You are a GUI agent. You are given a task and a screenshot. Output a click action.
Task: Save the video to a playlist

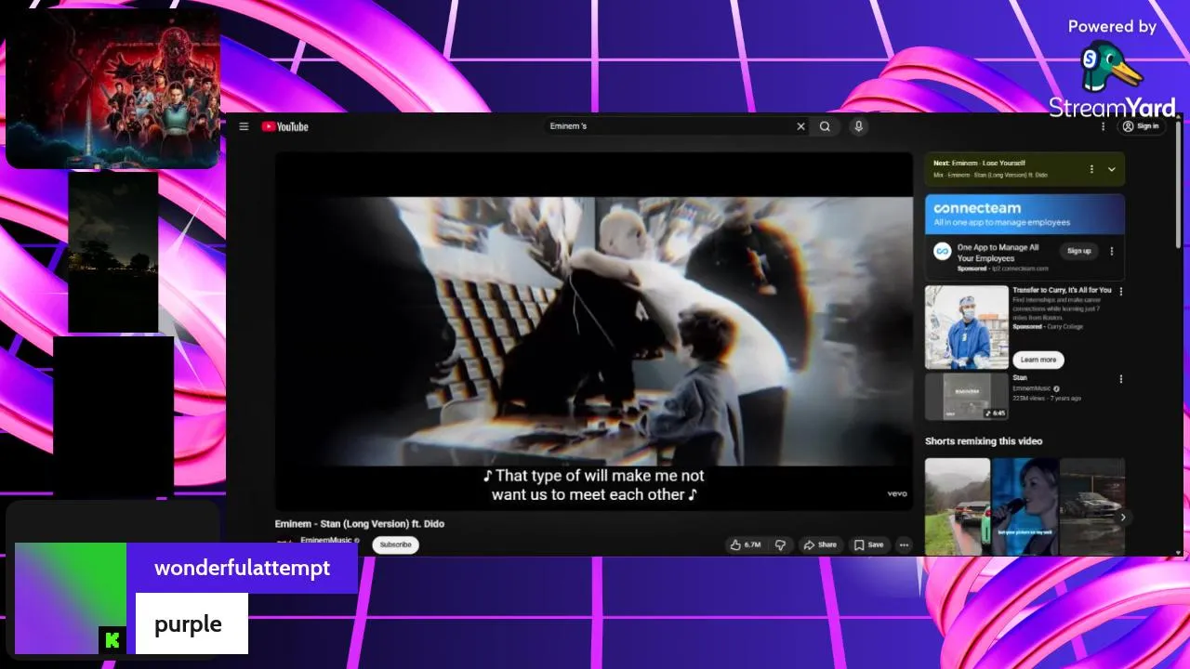coord(869,544)
